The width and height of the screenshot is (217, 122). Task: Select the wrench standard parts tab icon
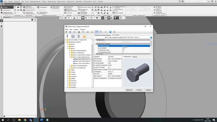67,36
